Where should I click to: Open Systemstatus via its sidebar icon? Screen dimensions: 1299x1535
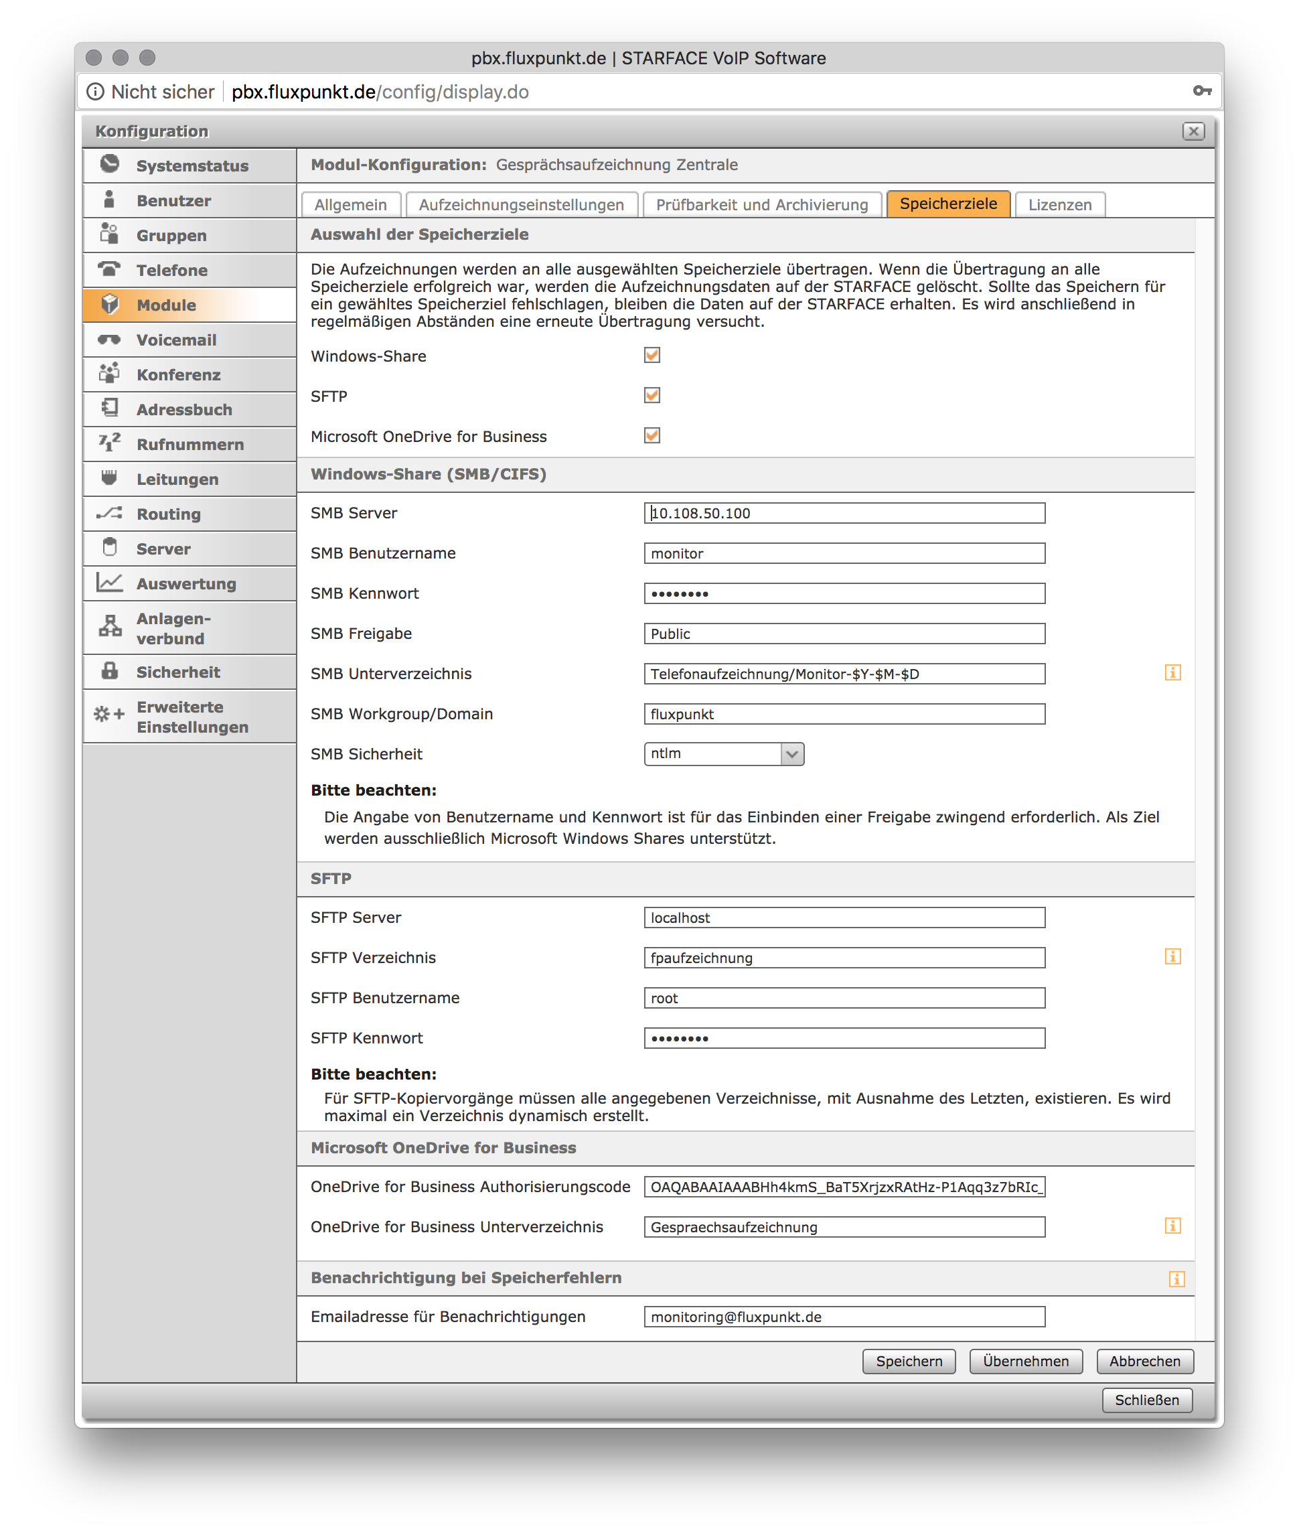tap(110, 164)
